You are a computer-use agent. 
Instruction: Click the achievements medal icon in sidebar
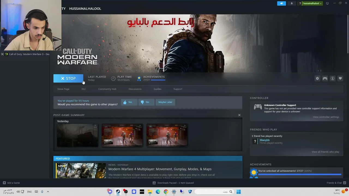click(254, 173)
